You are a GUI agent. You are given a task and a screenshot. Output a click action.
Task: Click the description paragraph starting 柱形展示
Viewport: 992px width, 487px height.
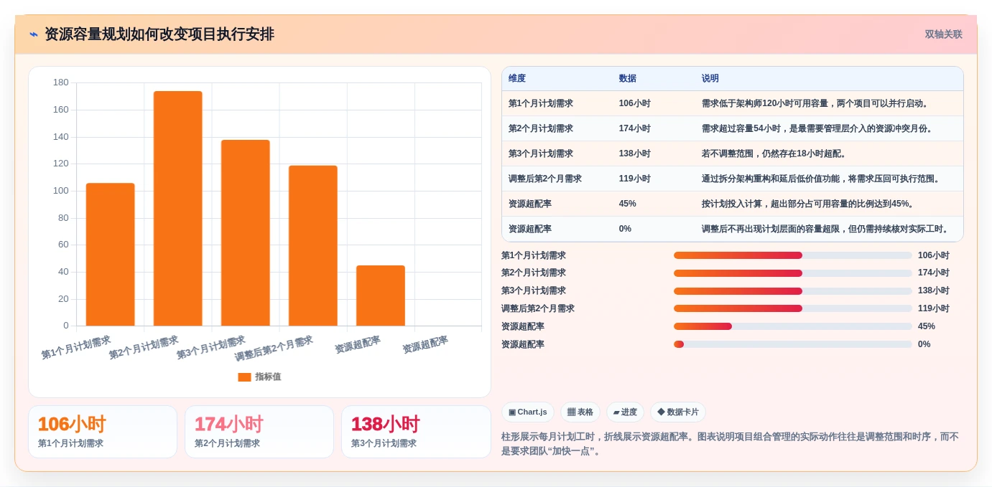[730, 444]
